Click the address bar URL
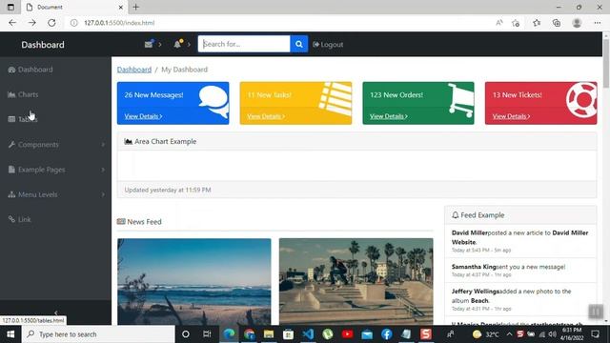Screen dimensions: 610x343 coord(119,23)
